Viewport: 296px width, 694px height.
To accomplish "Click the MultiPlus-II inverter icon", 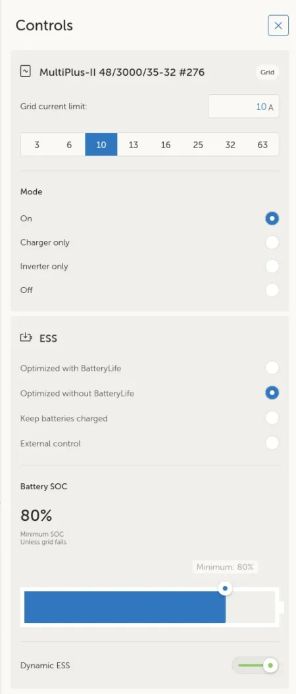I will 26,71.
